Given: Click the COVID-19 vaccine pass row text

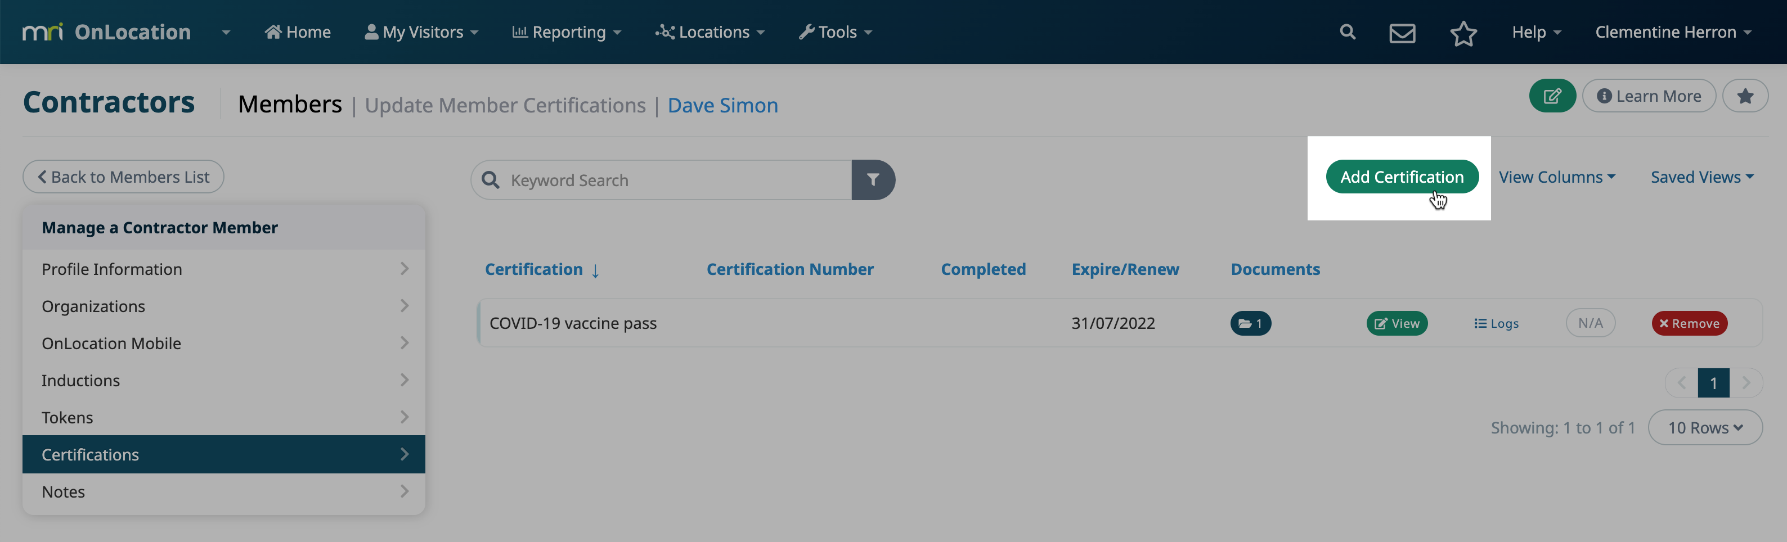Looking at the screenshot, I should coord(573,323).
